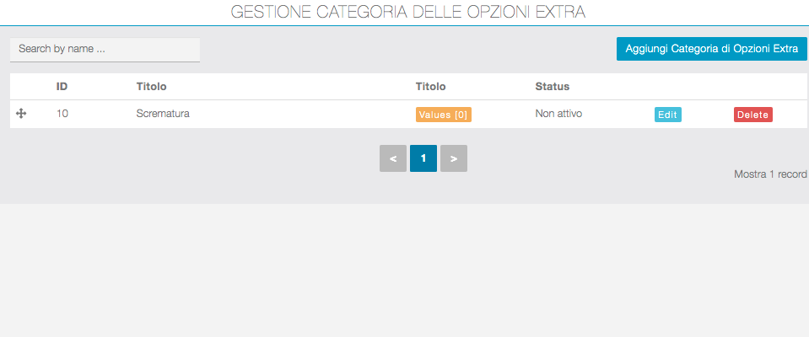Image resolution: width=809 pixels, height=337 pixels.
Task: Click the Titolo header next to ID
Action: tap(152, 86)
